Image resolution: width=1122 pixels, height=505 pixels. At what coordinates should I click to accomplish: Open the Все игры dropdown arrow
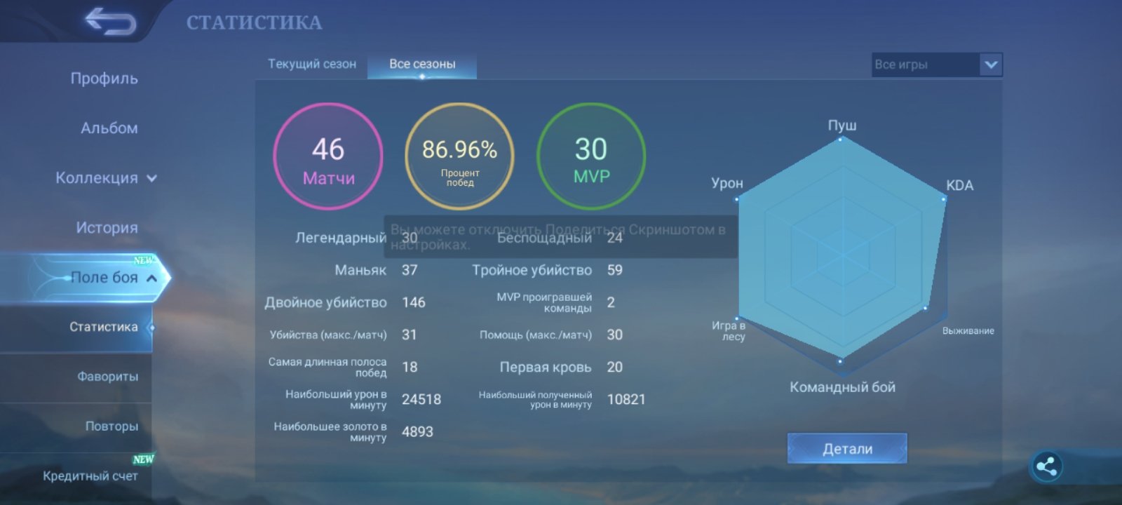point(991,65)
